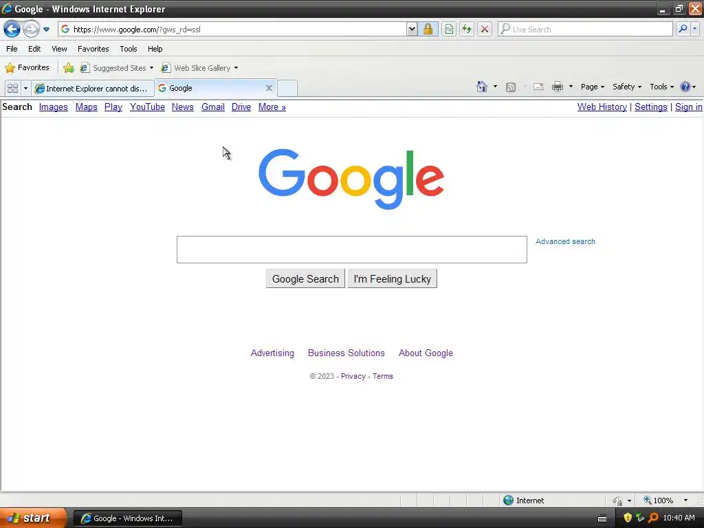The width and height of the screenshot is (704, 528).
Task: Open the Edit menu
Action: click(x=34, y=49)
